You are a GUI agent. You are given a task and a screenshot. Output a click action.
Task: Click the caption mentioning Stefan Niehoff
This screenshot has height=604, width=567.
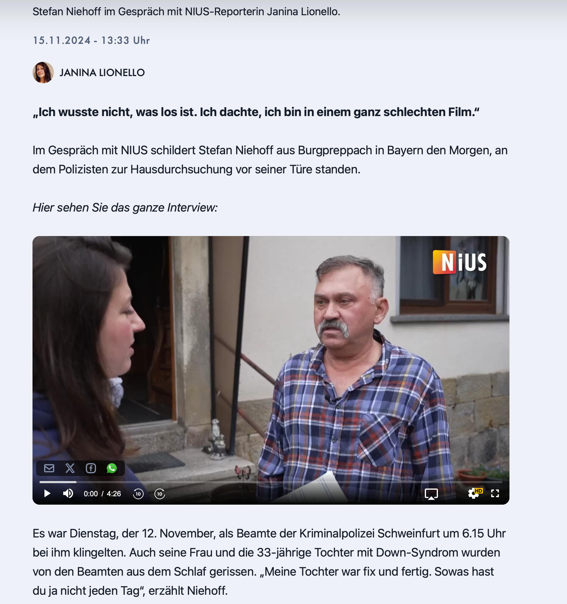click(186, 12)
